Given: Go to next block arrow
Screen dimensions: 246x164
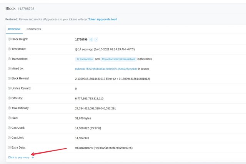Looking at the screenshot, I should tap(96, 40).
